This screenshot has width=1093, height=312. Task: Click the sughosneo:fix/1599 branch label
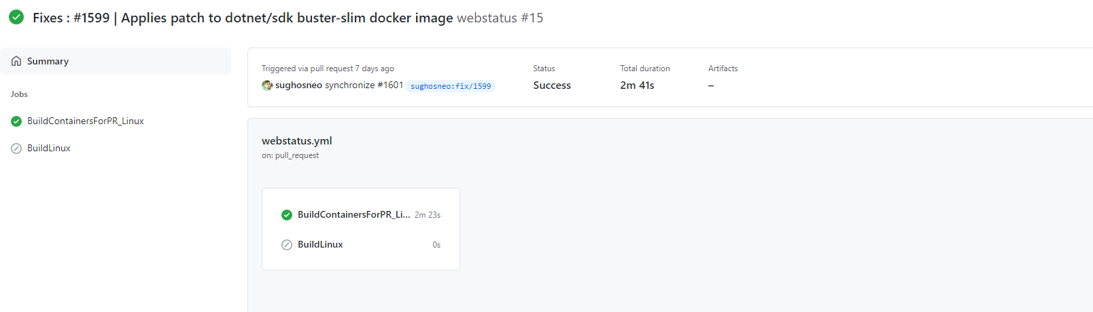(451, 86)
